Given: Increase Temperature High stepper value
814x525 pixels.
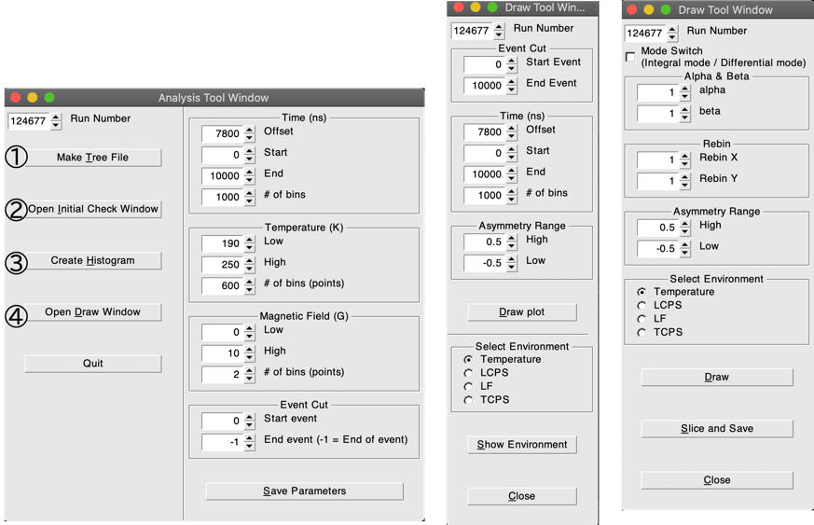Looking at the screenshot, I should click(x=250, y=261).
